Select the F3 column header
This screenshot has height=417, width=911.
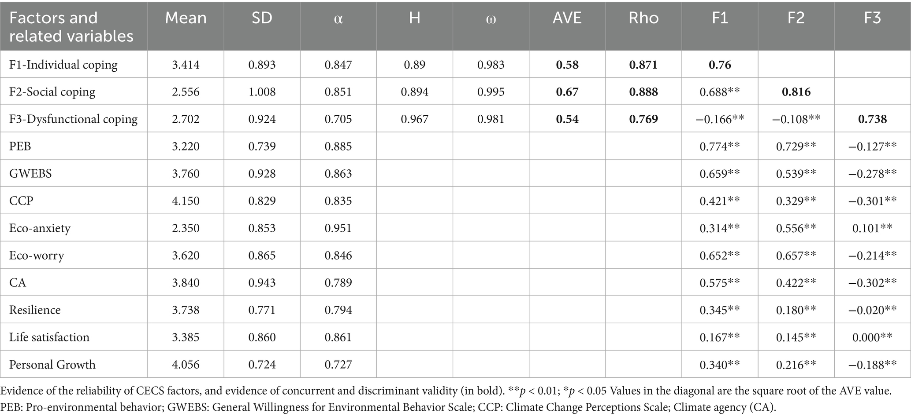872,18
